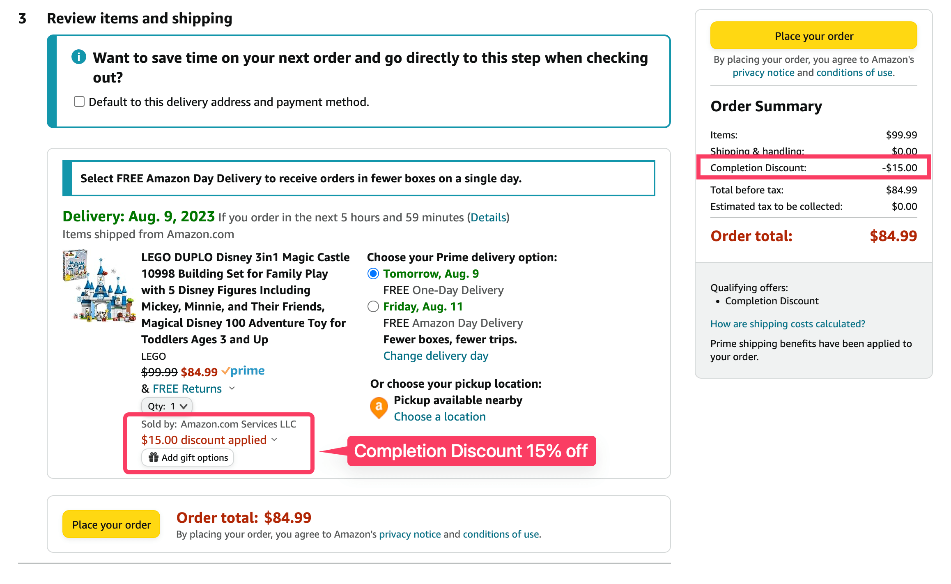Check the default delivery address and payment checkbox
This screenshot has width=951, height=584.
(x=79, y=101)
